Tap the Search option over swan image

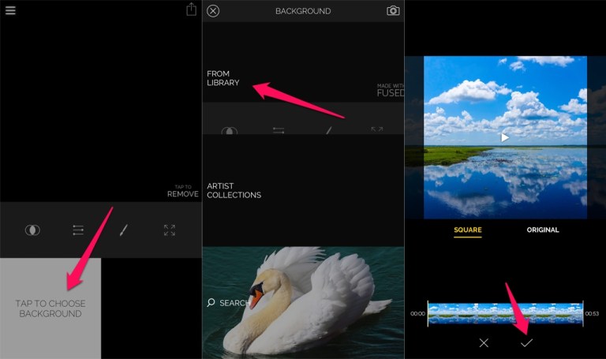pos(228,303)
